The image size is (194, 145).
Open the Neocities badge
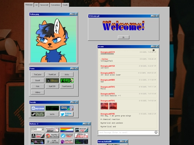(81, 130)
